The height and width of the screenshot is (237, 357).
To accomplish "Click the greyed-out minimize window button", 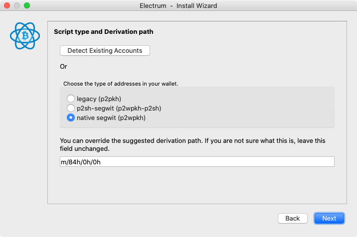I will click(17, 5).
